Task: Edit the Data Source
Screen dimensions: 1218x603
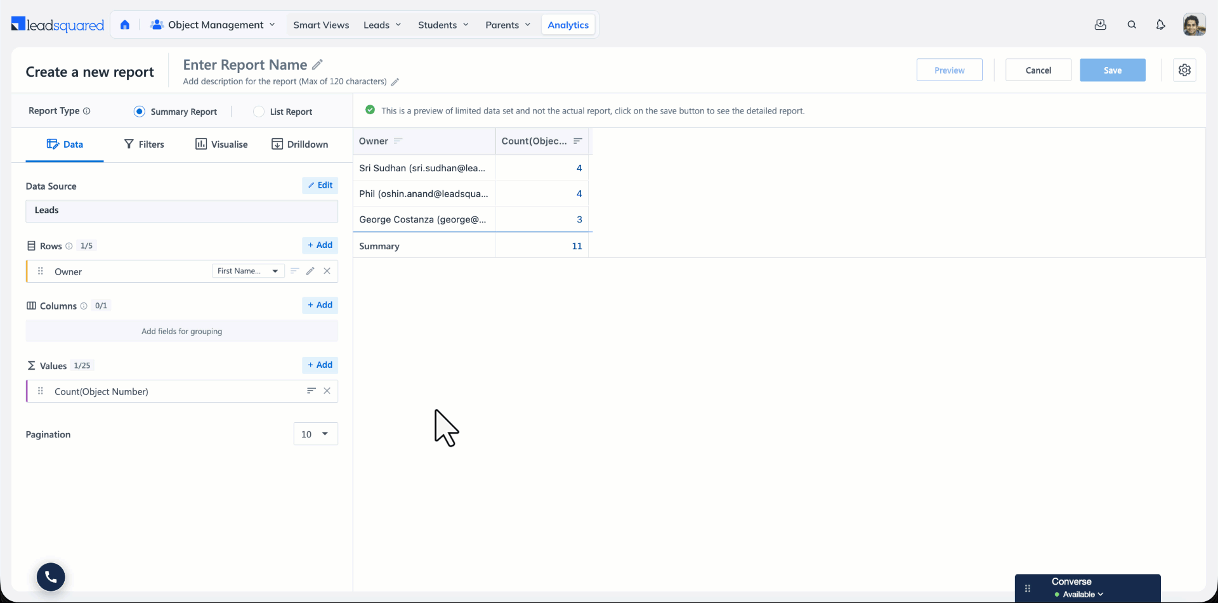Action: click(320, 185)
